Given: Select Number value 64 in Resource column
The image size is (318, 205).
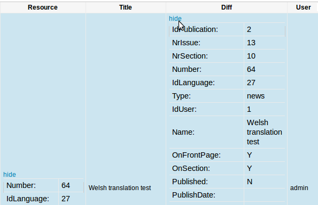Looking at the screenshot, I should point(66,185).
